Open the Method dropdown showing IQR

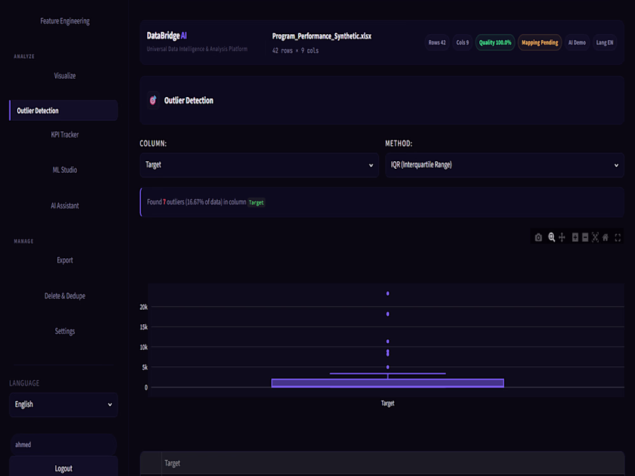point(505,165)
